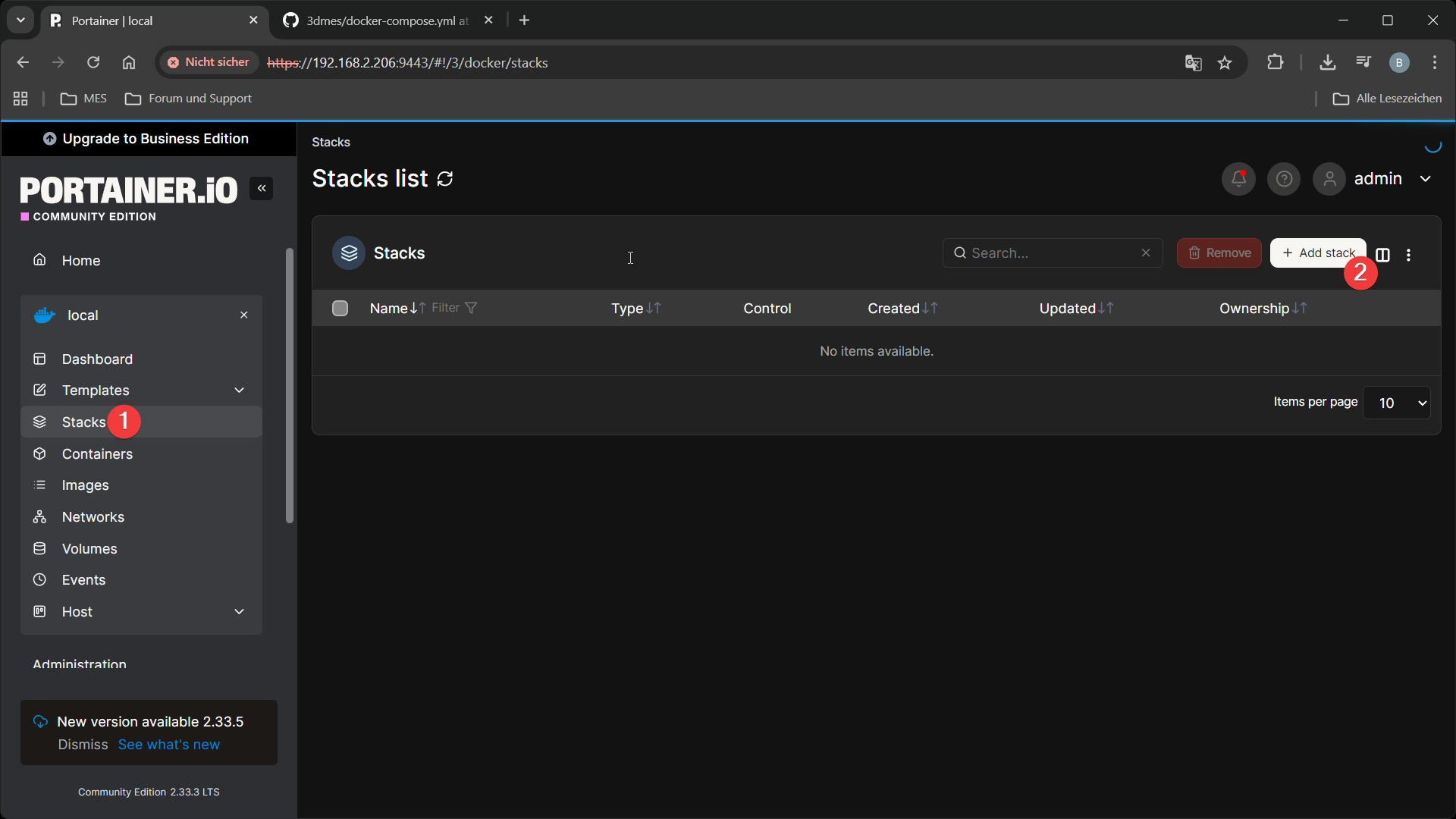Click the refresh icon beside Stacks list

[x=445, y=179]
